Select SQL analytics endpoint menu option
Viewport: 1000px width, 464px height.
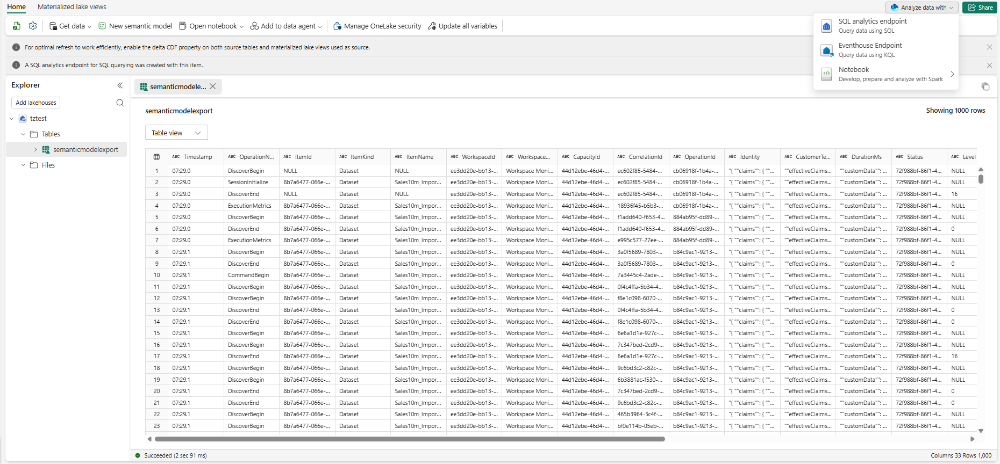872,25
